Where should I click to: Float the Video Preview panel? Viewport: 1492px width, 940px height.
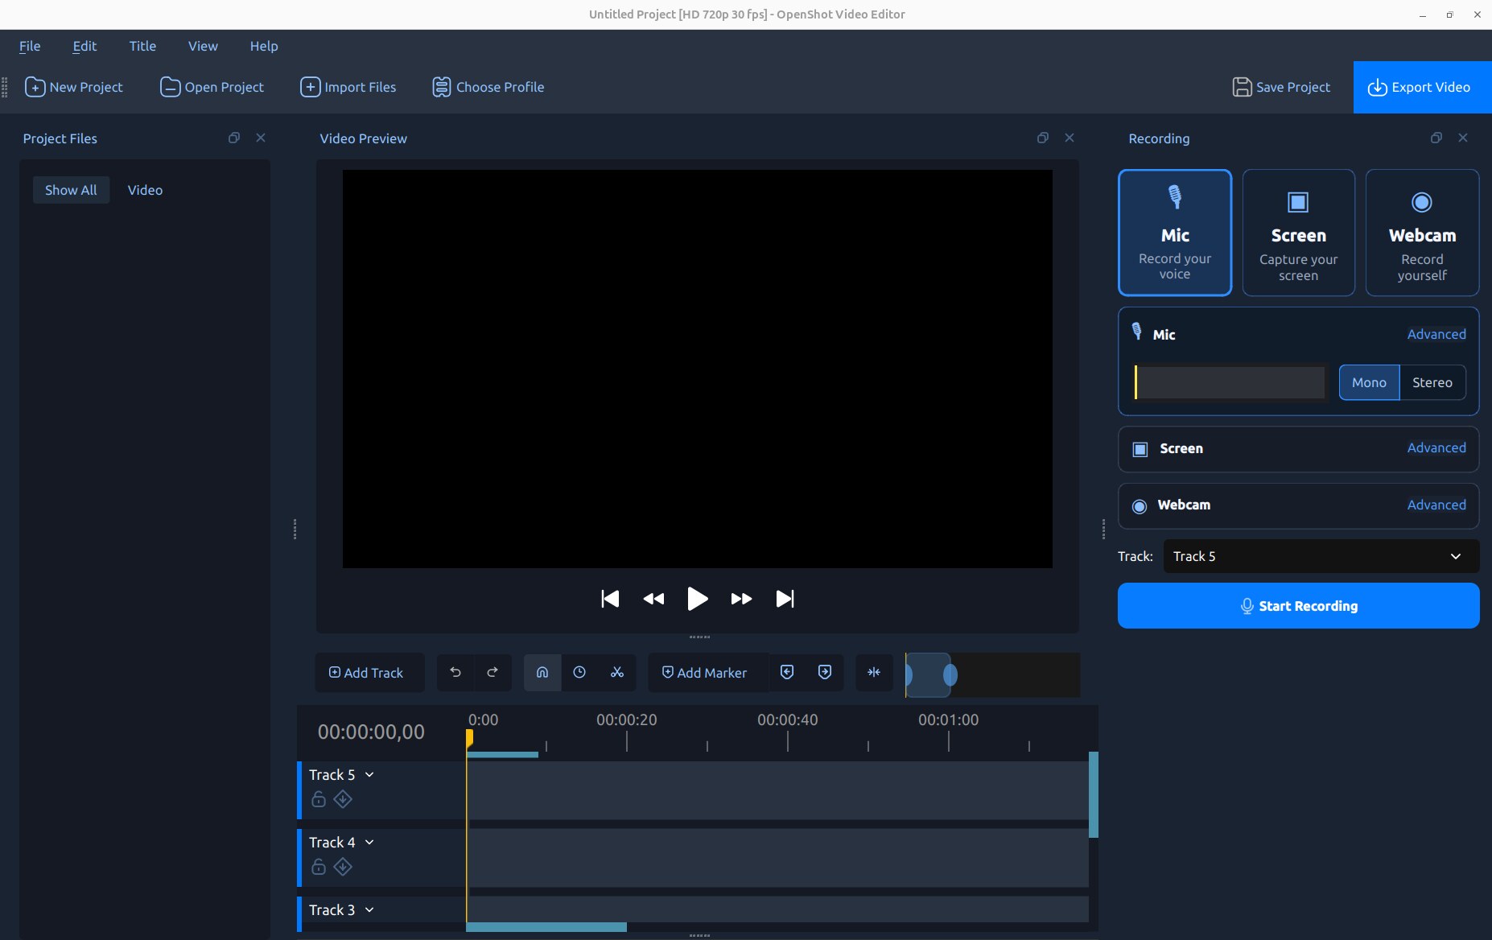click(x=1043, y=138)
